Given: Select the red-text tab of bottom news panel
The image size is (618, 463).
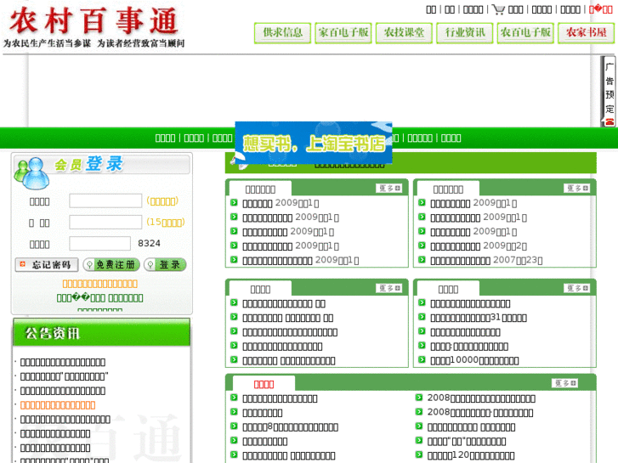Looking at the screenshot, I should pos(264,385).
